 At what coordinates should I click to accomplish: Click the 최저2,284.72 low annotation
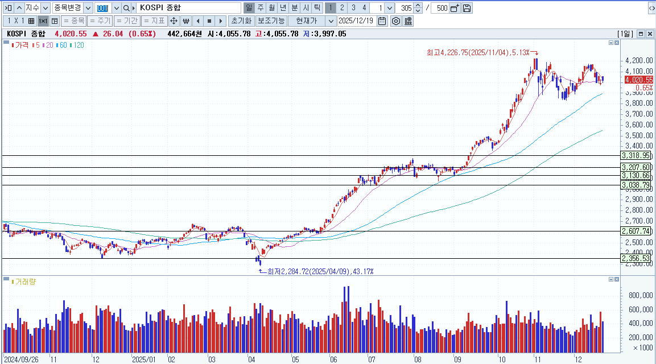coord(320,271)
